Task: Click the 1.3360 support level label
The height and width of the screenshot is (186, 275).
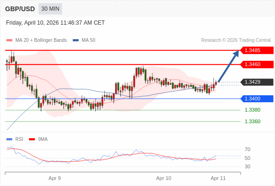Action: 252,121
